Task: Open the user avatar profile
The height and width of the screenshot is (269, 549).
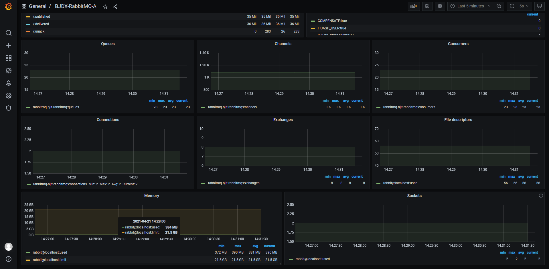Action: tap(9, 247)
